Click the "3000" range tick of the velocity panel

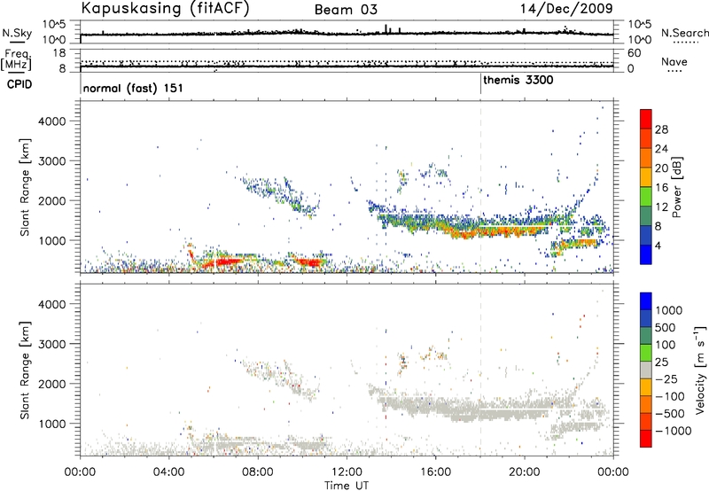(x=51, y=344)
